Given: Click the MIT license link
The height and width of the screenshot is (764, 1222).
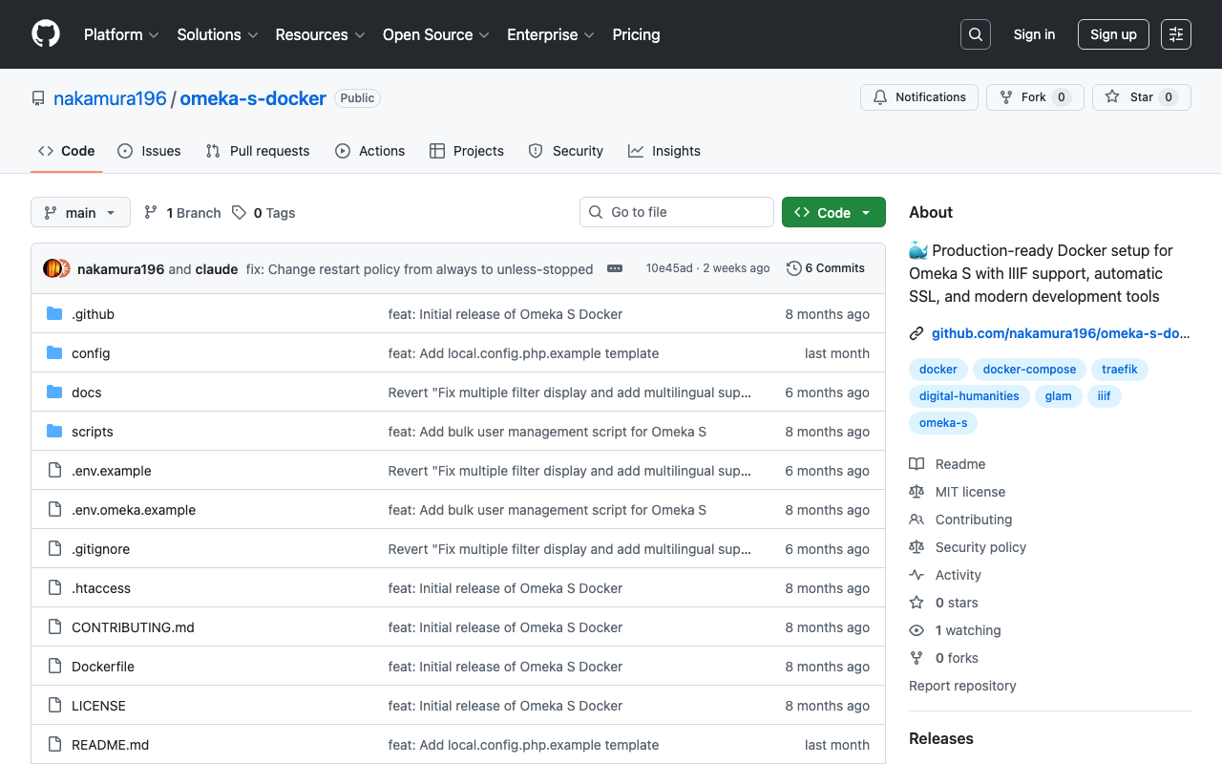Looking at the screenshot, I should pyautogui.click(x=970, y=492).
